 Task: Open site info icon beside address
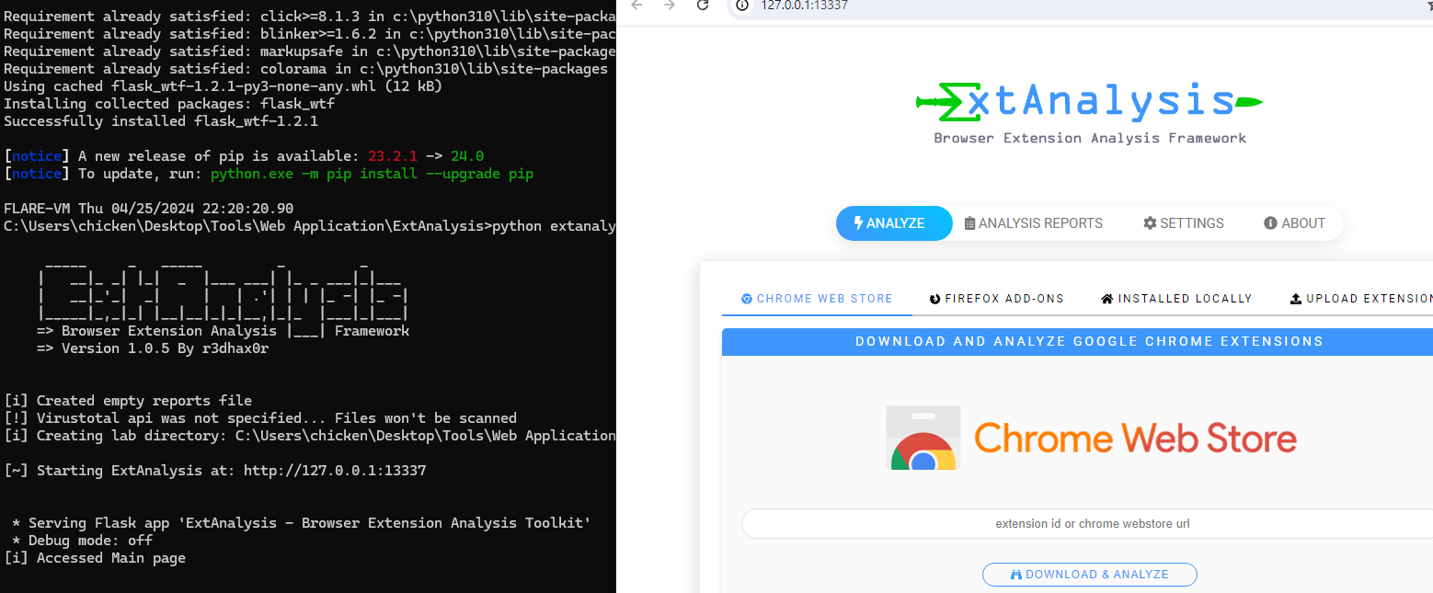(743, 5)
